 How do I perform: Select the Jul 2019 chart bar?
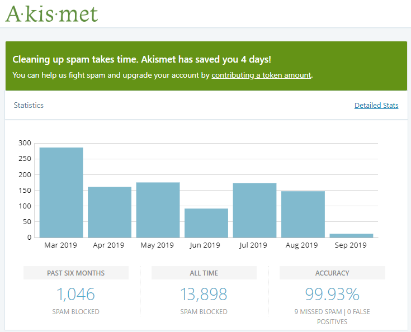(x=255, y=210)
